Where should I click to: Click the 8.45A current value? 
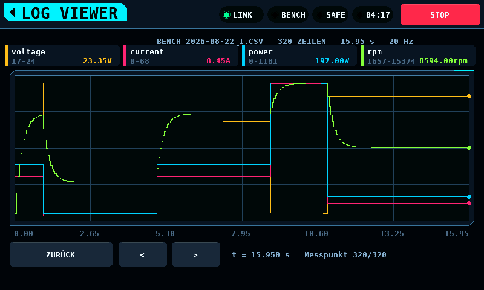coord(218,60)
